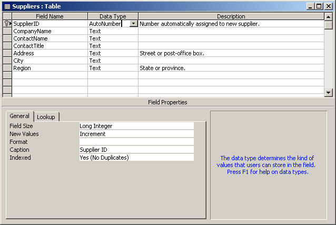Click the vertical scrollbar thumb

click(x=328, y=25)
